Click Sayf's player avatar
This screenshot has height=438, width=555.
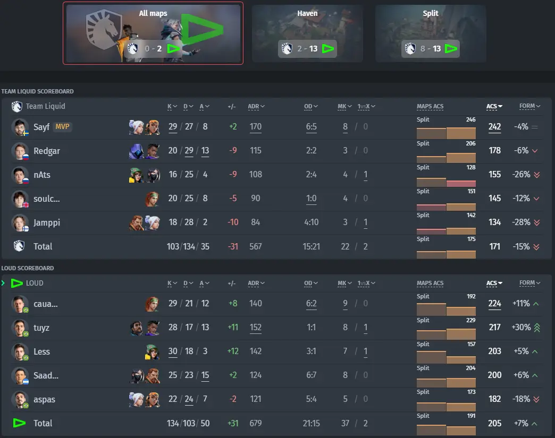[x=20, y=127]
